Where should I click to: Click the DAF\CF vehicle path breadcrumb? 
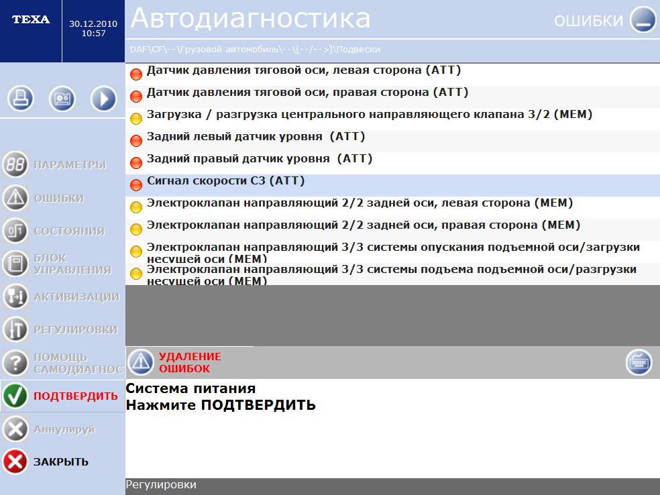[255, 50]
